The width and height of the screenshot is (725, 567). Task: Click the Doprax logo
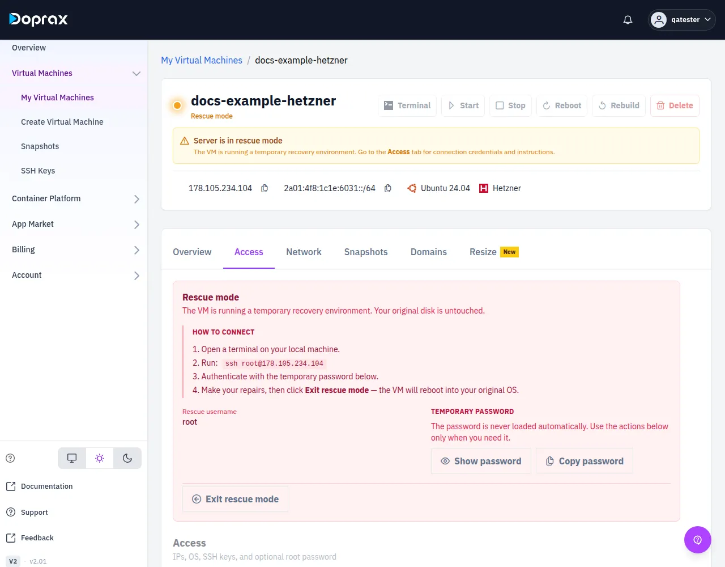click(x=39, y=19)
